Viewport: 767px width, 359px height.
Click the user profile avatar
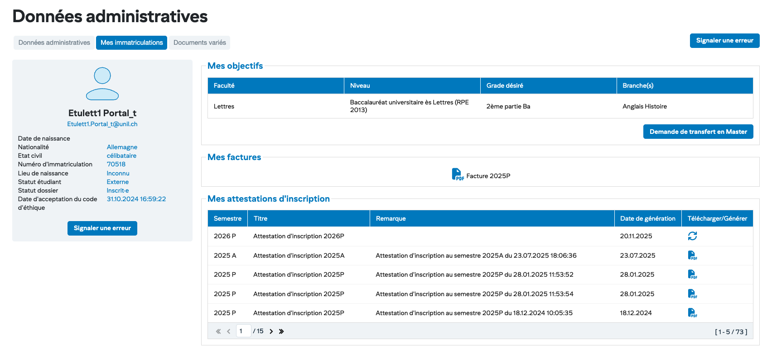102,84
